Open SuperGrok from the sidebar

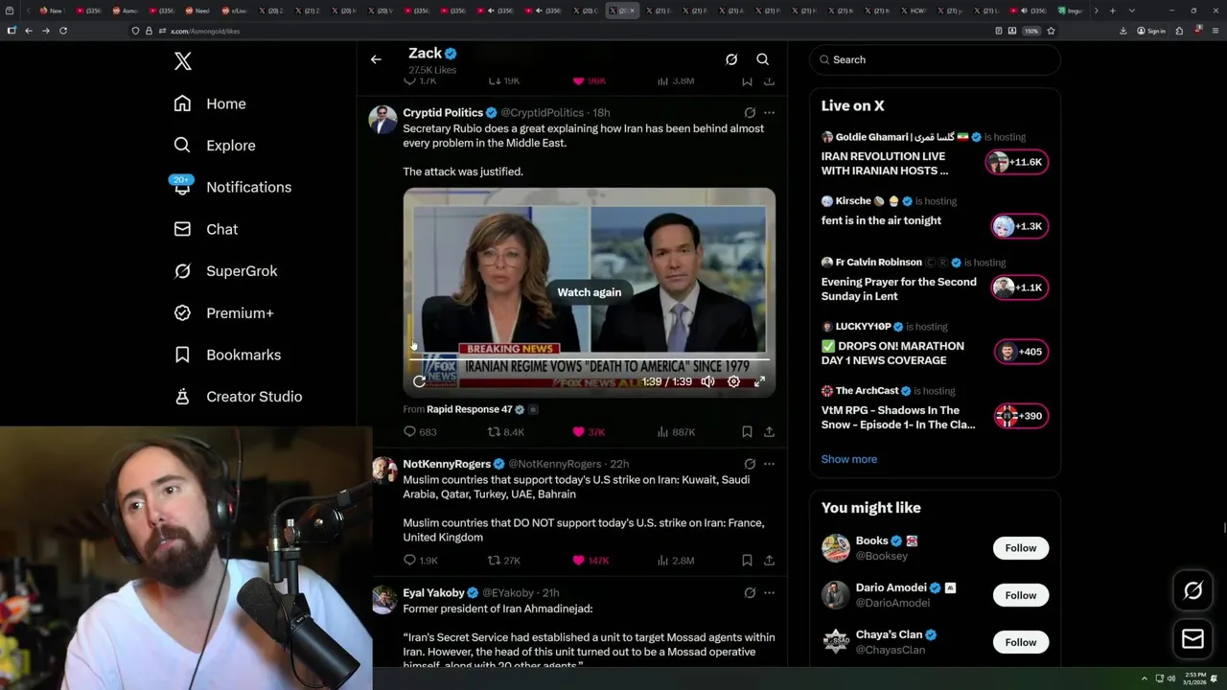coord(225,271)
